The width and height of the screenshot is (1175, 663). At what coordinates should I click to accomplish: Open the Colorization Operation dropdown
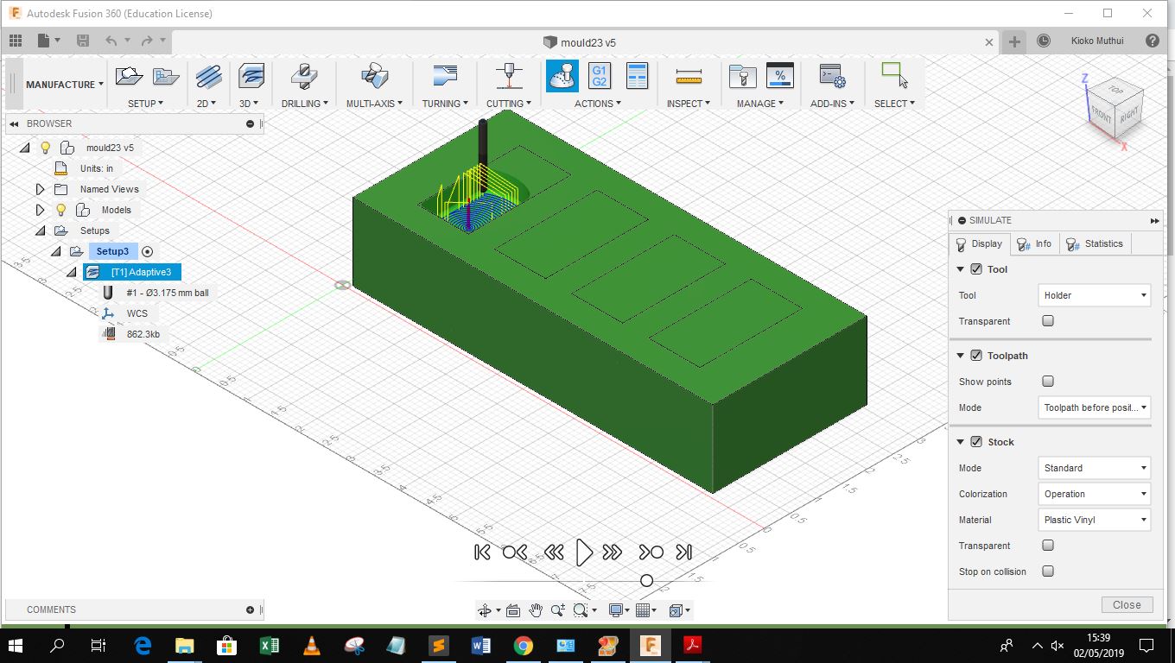coord(1094,494)
